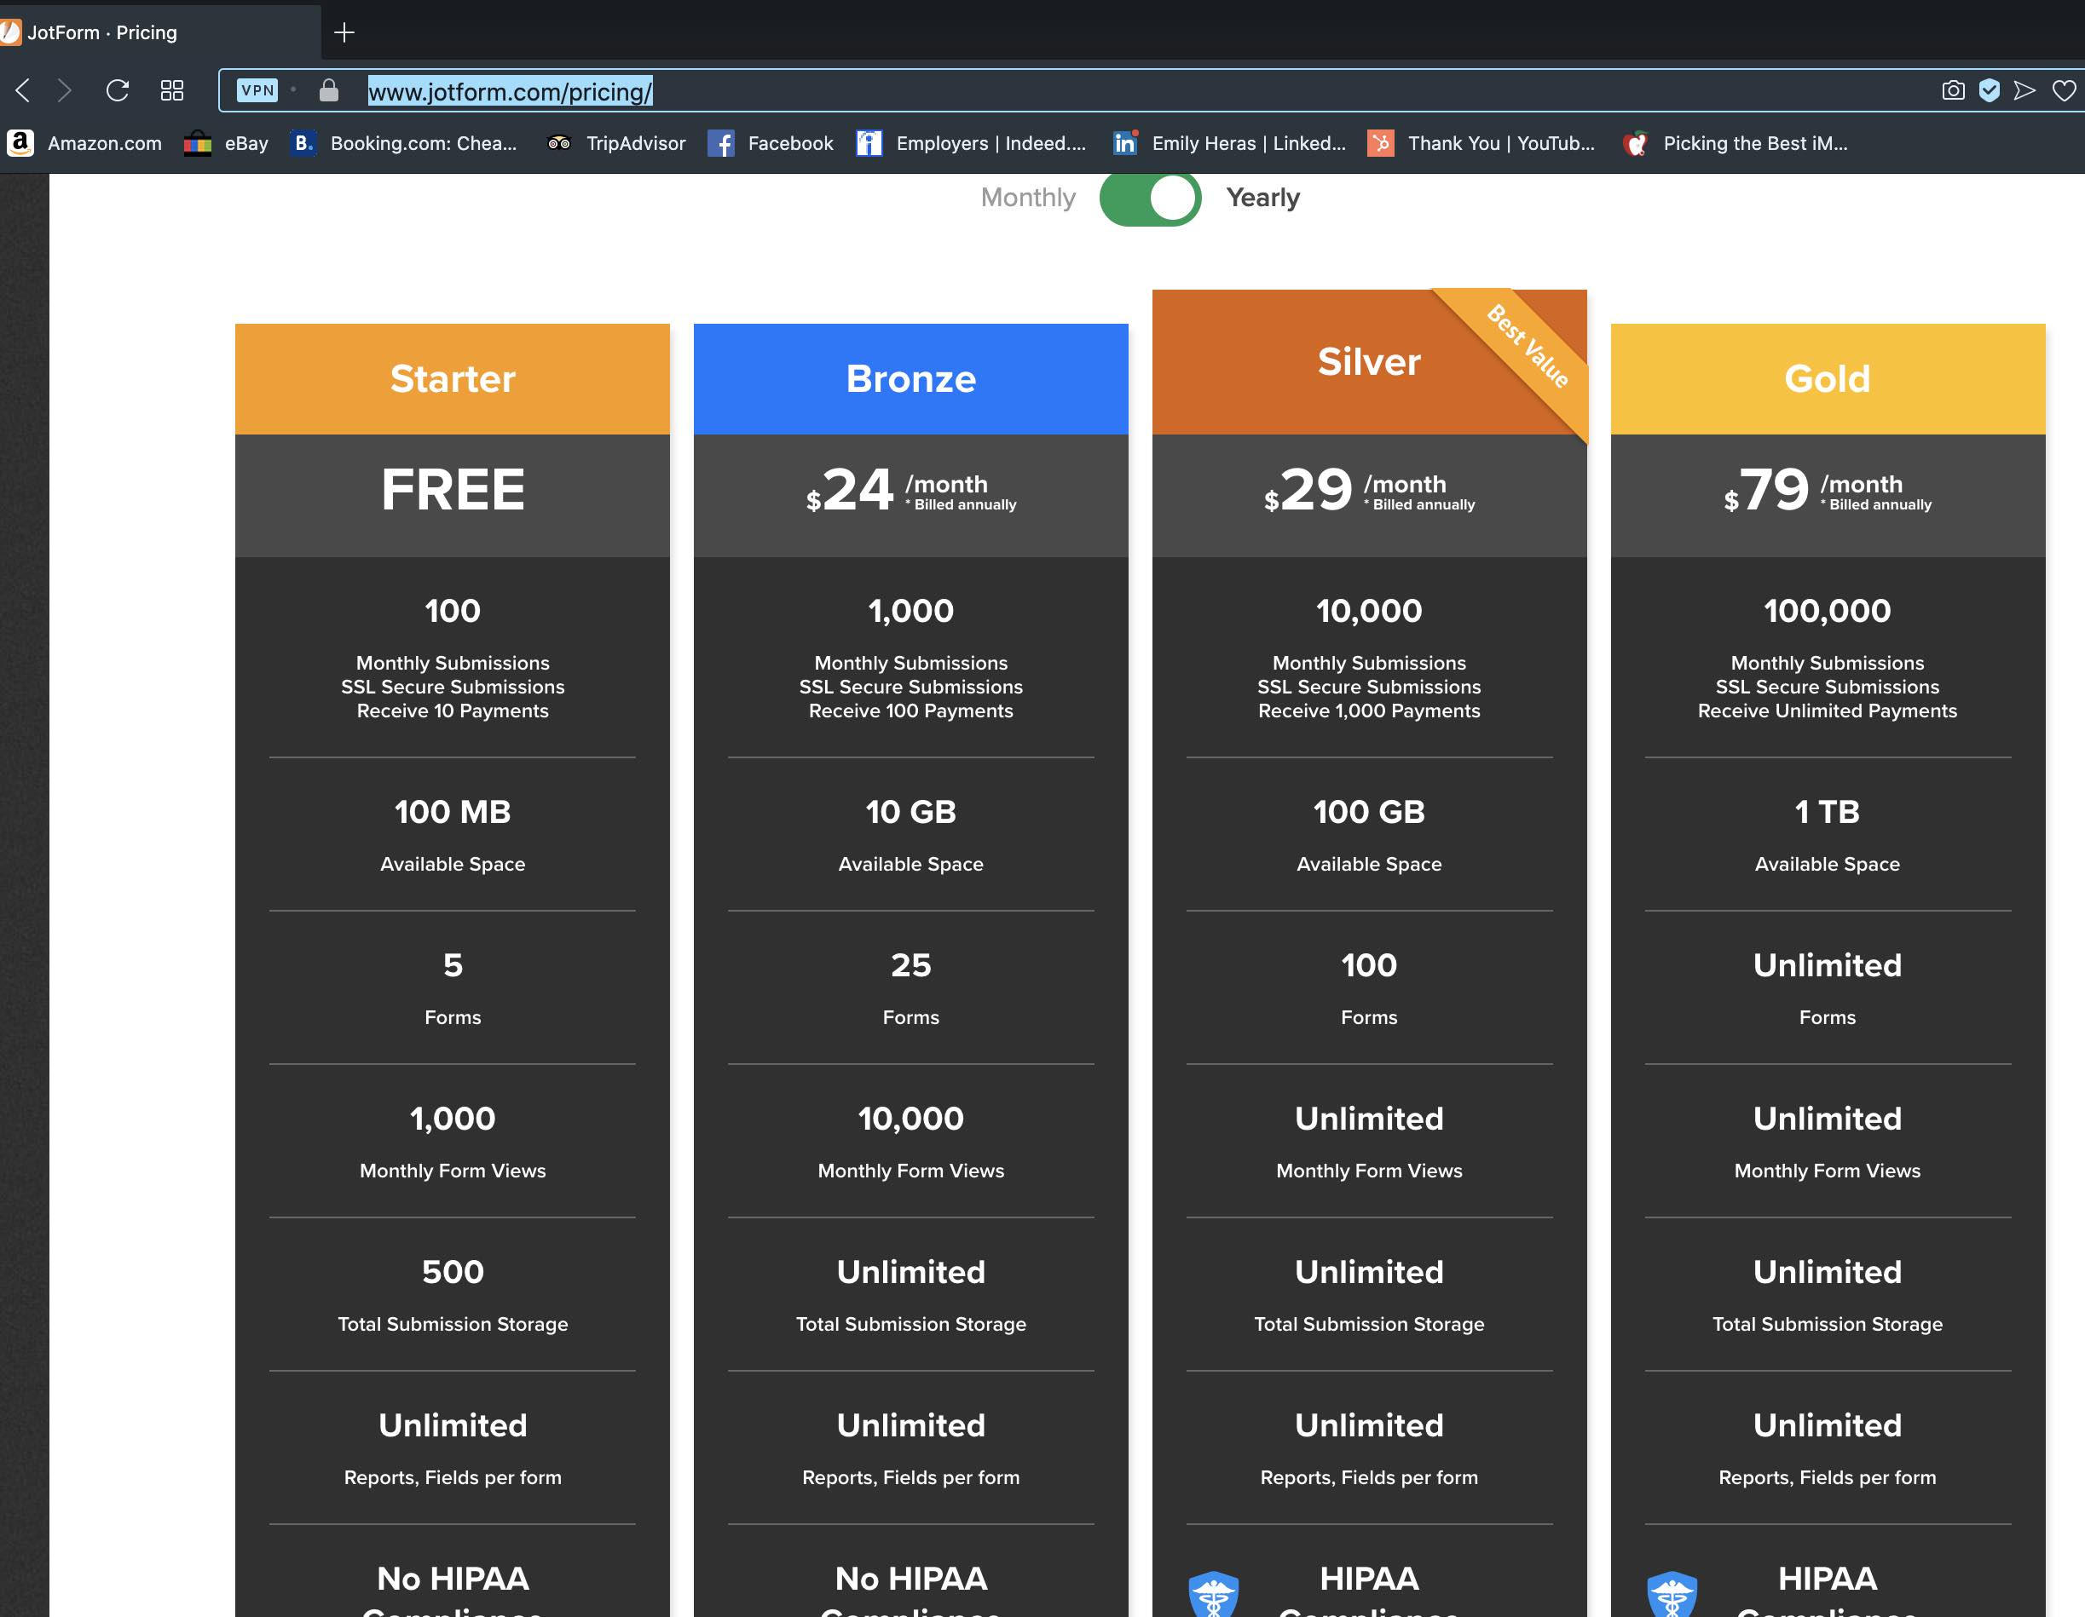Image resolution: width=2085 pixels, height=1617 pixels.
Task: Enable the VPN from the address bar badge
Action: point(256,90)
